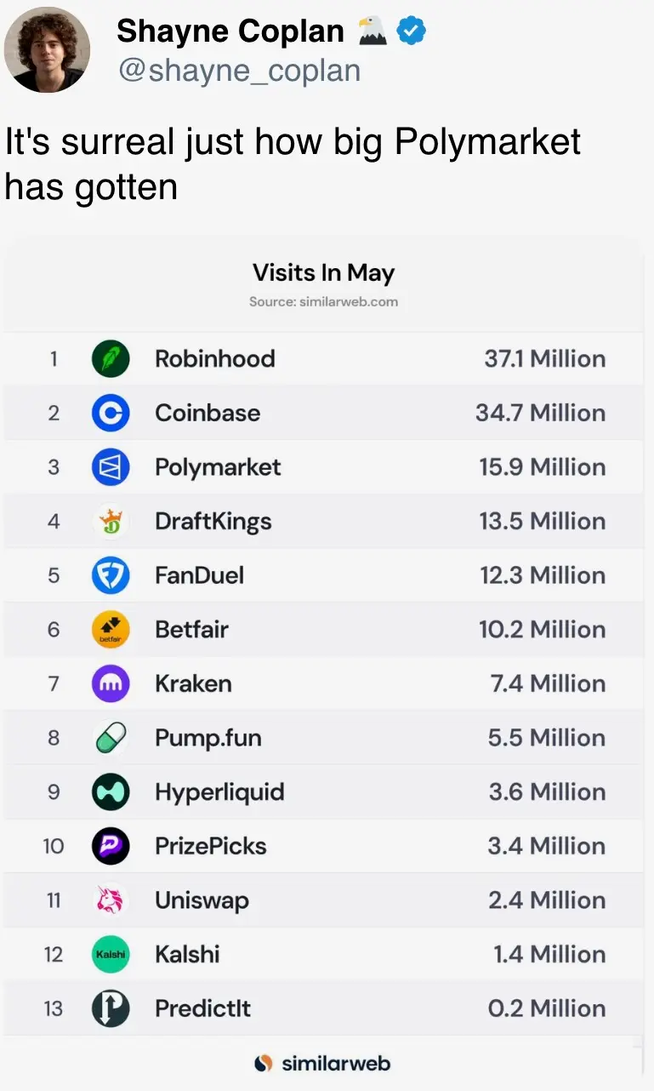Click the PrizePicks logo icon

[x=111, y=846]
